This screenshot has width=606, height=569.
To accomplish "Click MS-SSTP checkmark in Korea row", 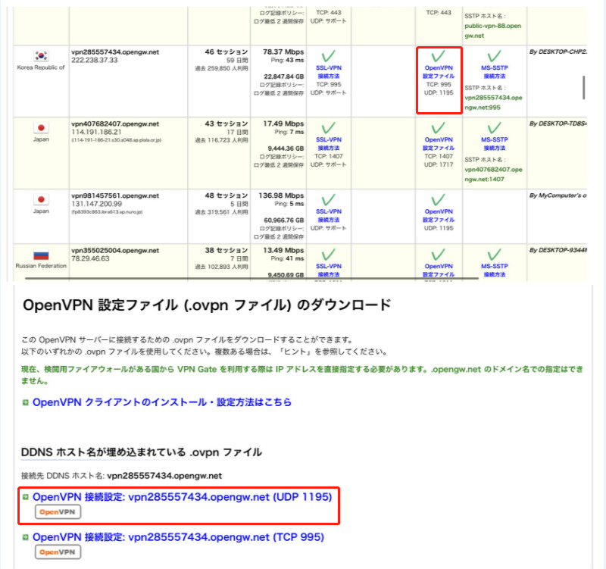I will [x=495, y=56].
